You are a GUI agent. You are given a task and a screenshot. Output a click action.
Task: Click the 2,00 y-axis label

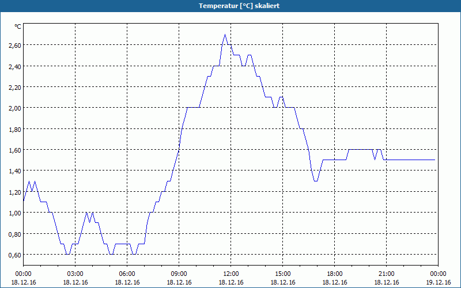[15, 108]
